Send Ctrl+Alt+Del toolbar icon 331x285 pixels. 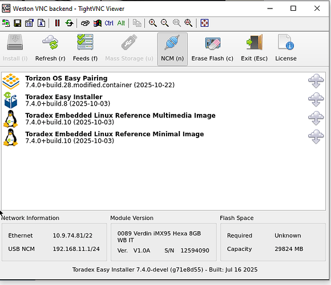coord(85,23)
